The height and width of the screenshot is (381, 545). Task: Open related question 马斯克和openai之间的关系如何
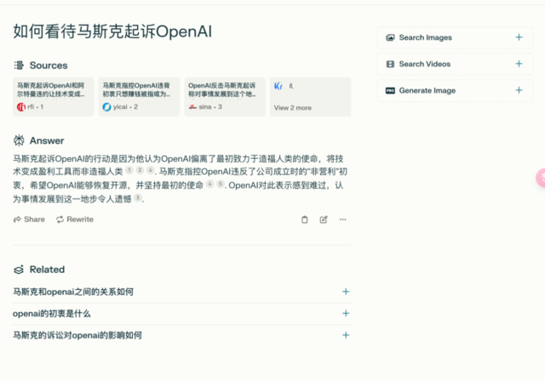tap(181, 292)
